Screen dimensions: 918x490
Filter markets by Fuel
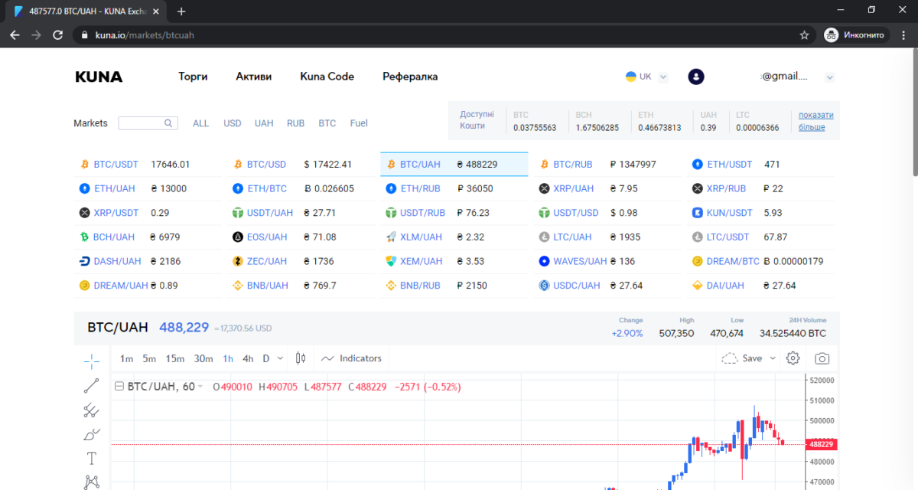coord(359,123)
